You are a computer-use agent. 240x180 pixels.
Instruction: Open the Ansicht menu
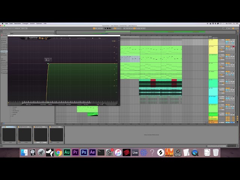click(32, 24)
